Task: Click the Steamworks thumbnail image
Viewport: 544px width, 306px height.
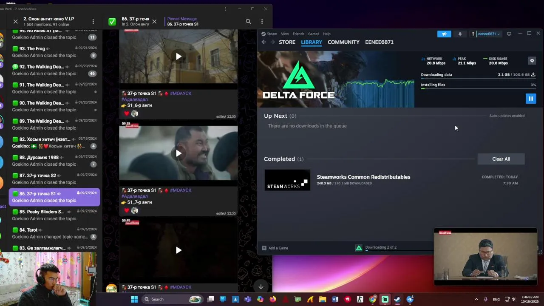Action: point(287,180)
